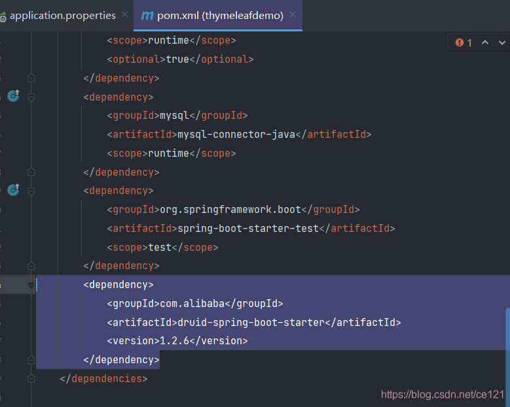
Task: Click the red error indicator icon
Action: click(459, 42)
